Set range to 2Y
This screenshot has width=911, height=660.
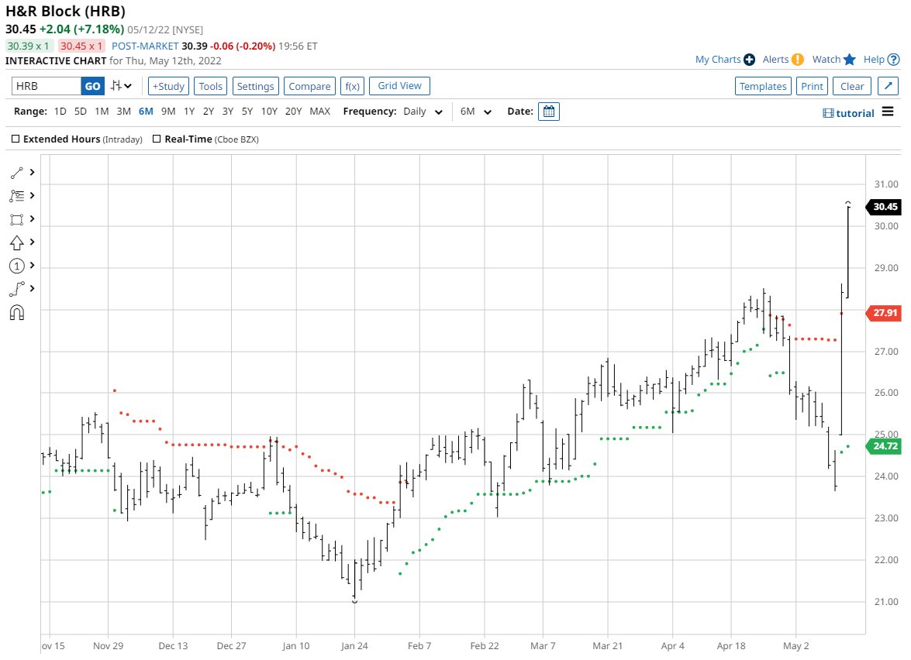209,112
